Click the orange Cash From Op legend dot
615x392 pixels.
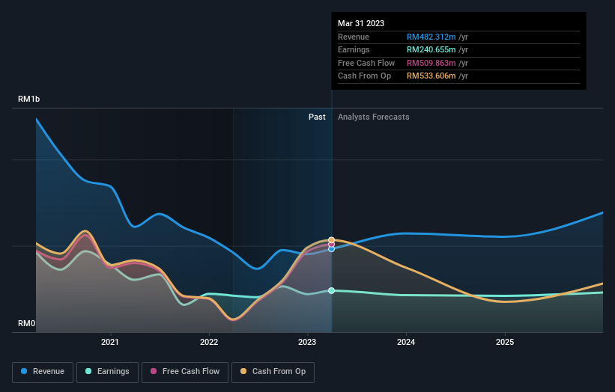pos(243,371)
